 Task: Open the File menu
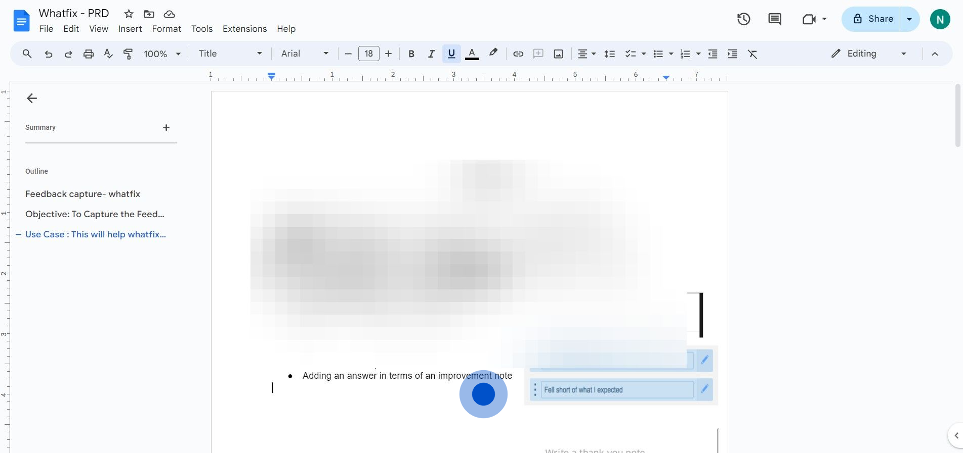[x=46, y=29]
